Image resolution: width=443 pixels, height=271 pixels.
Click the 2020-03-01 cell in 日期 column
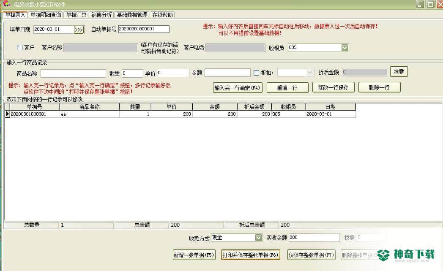[x=331, y=114]
